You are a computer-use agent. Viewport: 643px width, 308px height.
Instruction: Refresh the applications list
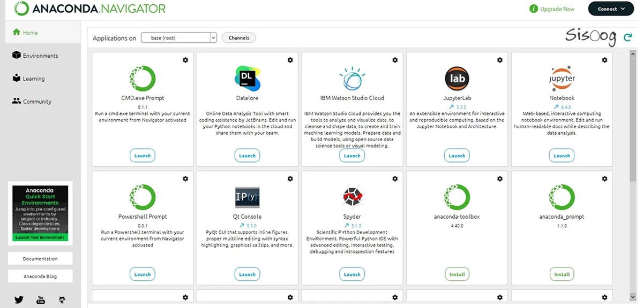pyautogui.click(x=627, y=37)
